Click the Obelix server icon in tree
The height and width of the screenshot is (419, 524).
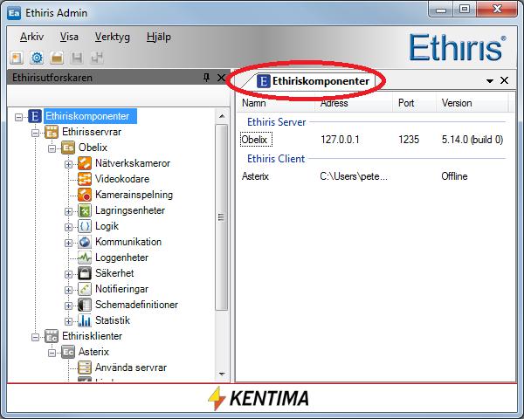tap(68, 148)
